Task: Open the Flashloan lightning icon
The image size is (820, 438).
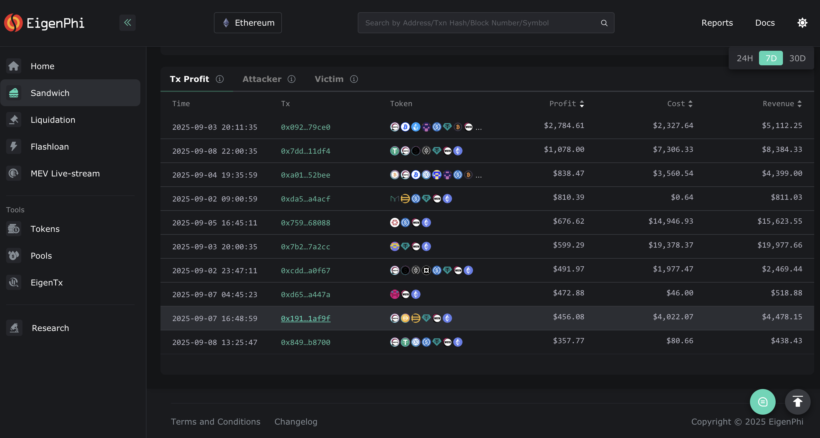Action: [14, 147]
